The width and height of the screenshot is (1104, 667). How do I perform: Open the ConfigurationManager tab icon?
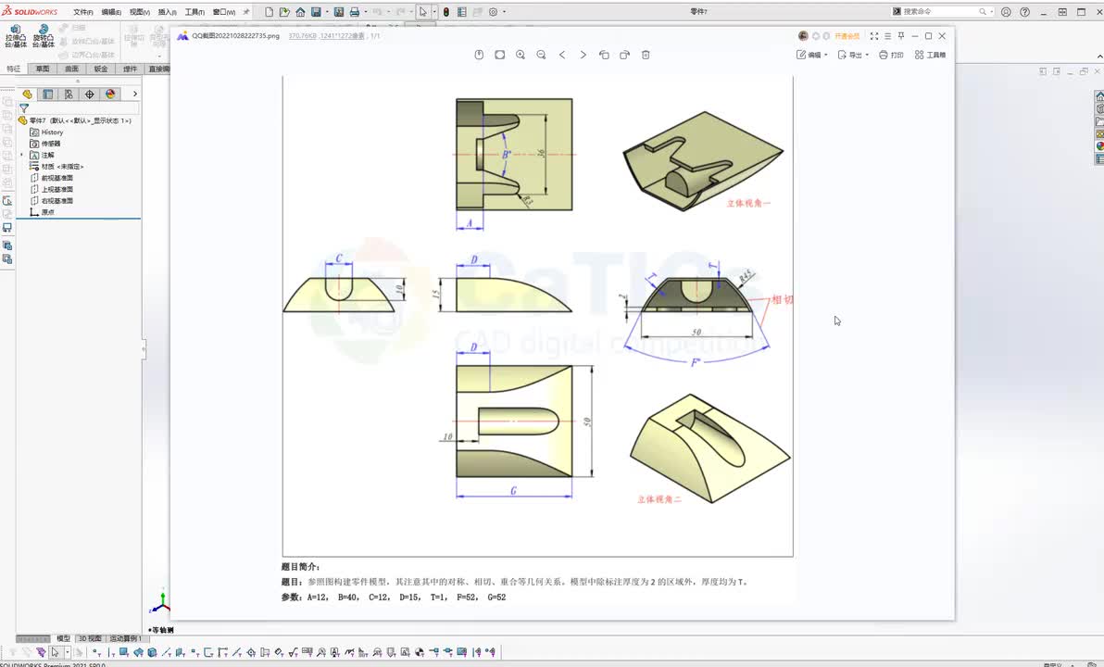69,94
